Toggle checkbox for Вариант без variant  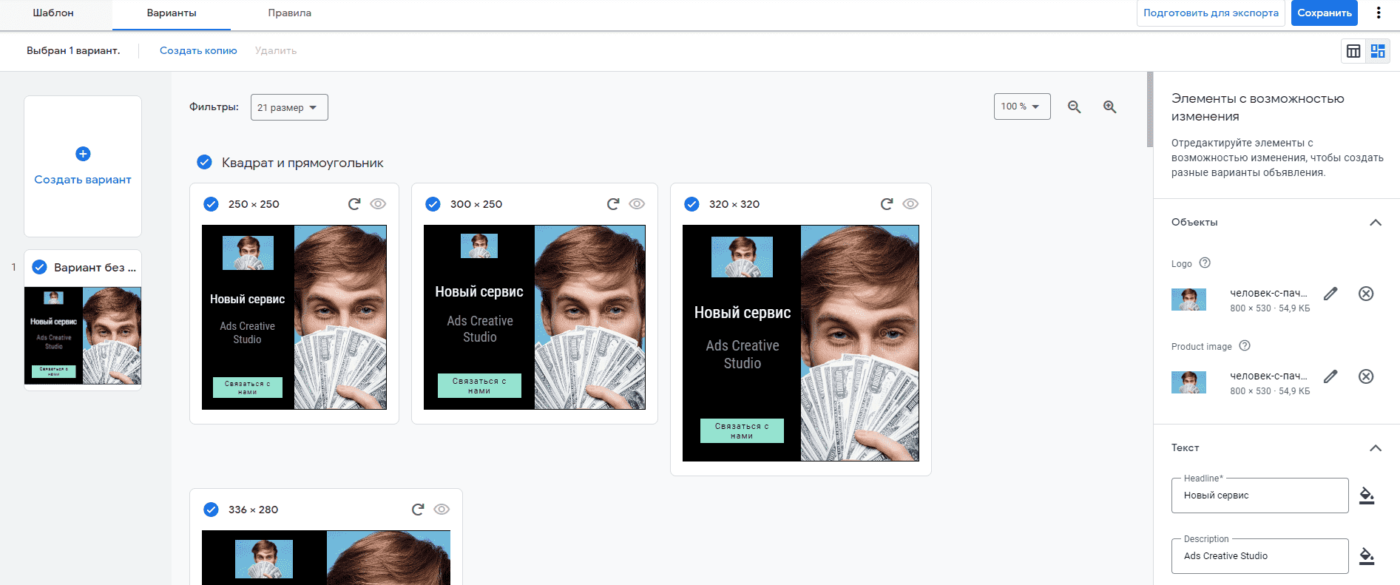(40, 267)
